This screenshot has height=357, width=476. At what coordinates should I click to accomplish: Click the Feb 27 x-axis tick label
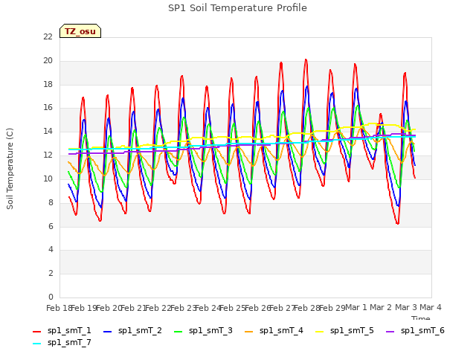[x=283, y=308]
